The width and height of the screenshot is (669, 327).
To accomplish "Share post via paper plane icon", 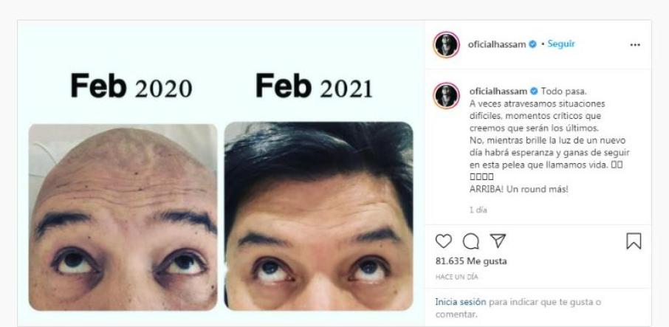I will coord(498,241).
